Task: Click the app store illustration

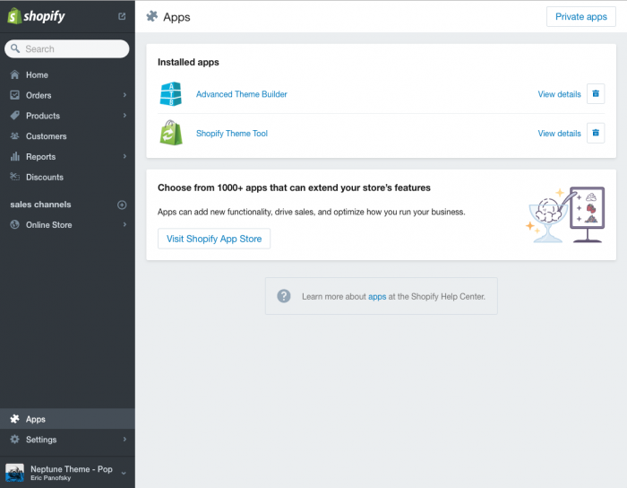Action: click(564, 215)
